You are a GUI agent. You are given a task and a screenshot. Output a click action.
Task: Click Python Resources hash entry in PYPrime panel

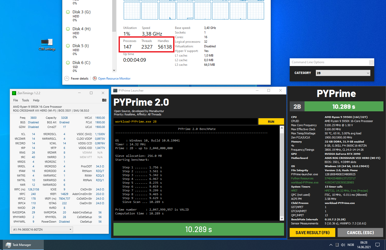pyautogui.click(x=340, y=178)
